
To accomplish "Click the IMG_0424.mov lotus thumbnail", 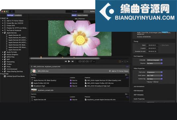I will pyautogui.click(x=34, y=71).
